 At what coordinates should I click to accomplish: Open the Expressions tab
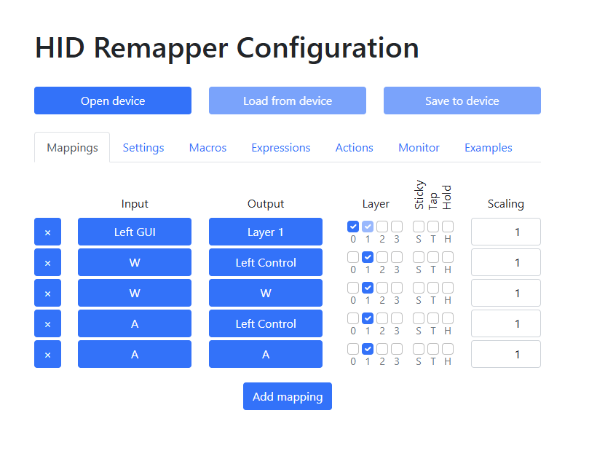pos(281,147)
